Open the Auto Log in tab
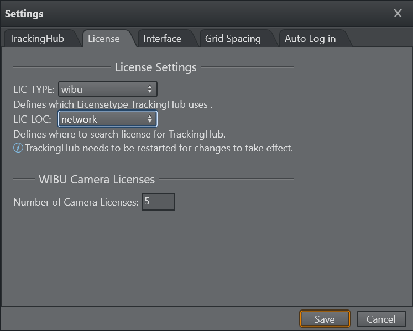The width and height of the screenshot is (413, 331). pos(310,39)
